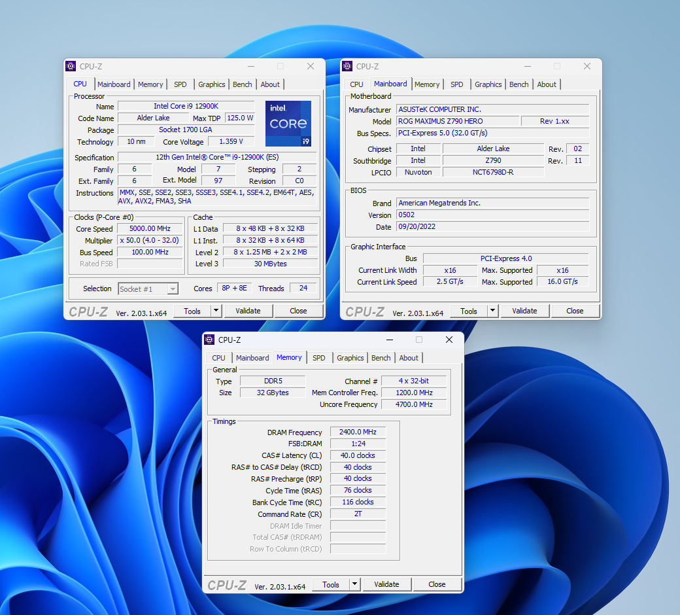
Task: Click the Tools button in CPU window
Action: tap(192, 311)
